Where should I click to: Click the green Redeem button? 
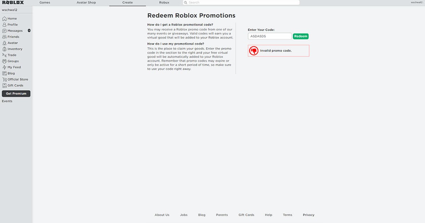tap(301, 36)
